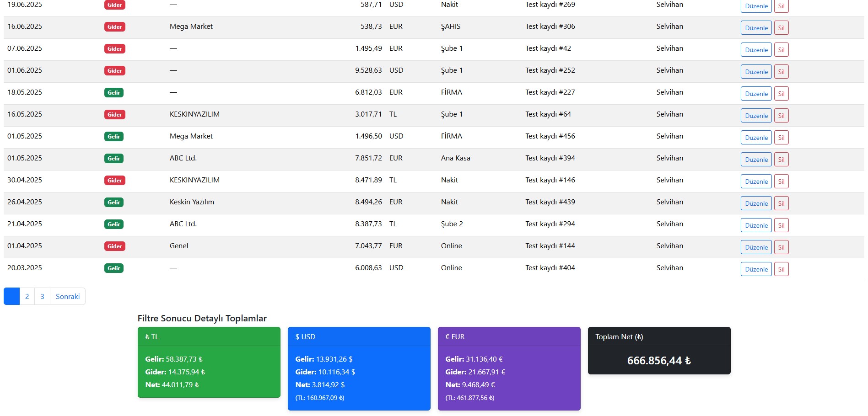Delete the Test kaydı #404 row
The width and height of the screenshot is (868, 416).
pyautogui.click(x=781, y=269)
